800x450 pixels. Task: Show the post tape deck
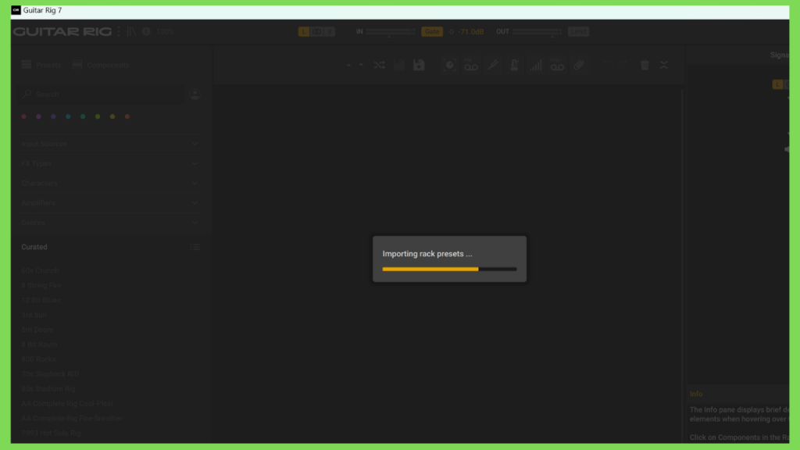pyautogui.click(x=557, y=66)
